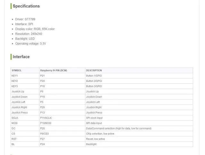Screen dimensions: 205x155
Task: Select the KEY1 table cell
Action: click(25, 76)
